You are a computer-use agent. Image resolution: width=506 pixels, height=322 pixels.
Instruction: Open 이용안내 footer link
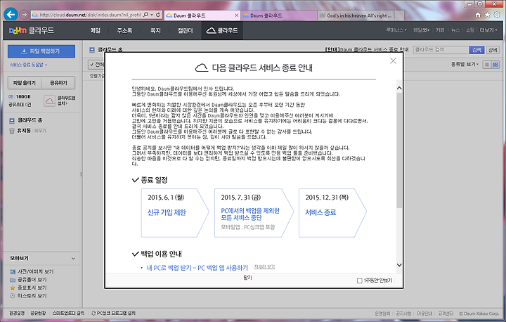(x=424, y=314)
